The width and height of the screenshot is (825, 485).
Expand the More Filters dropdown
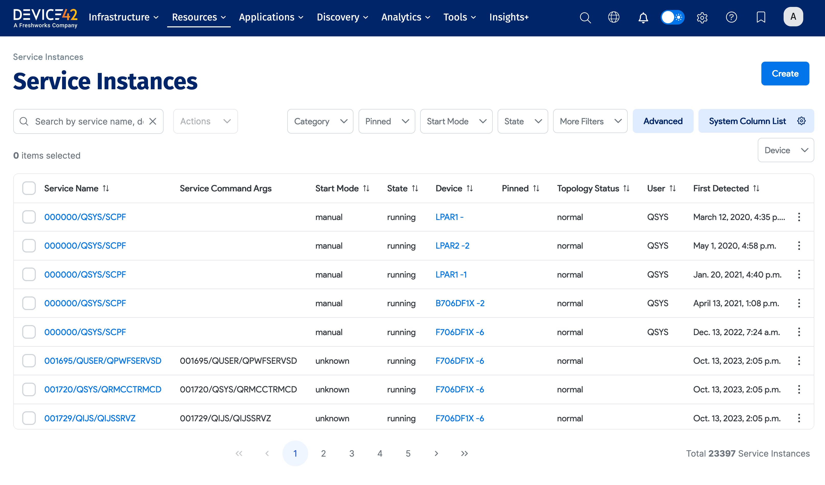click(590, 121)
